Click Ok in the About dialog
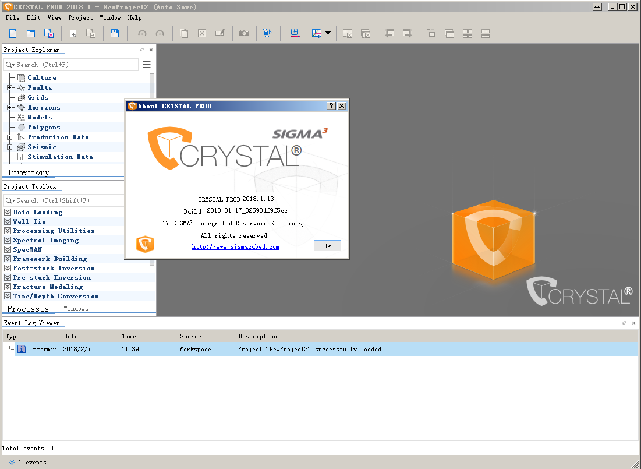The image size is (641, 469). tap(327, 246)
